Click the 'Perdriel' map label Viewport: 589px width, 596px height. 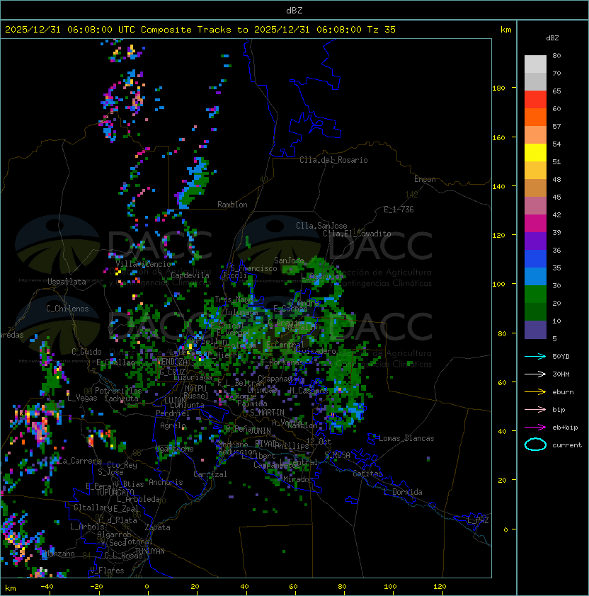(x=173, y=413)
